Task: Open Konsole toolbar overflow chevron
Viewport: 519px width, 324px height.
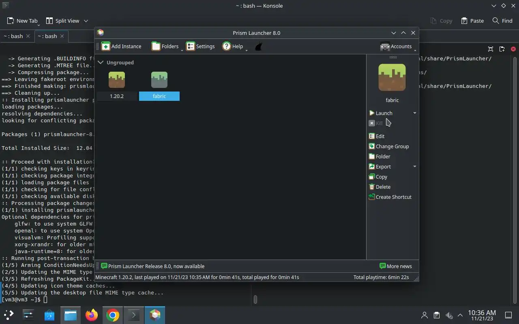Action: click(x=86, y=21)
